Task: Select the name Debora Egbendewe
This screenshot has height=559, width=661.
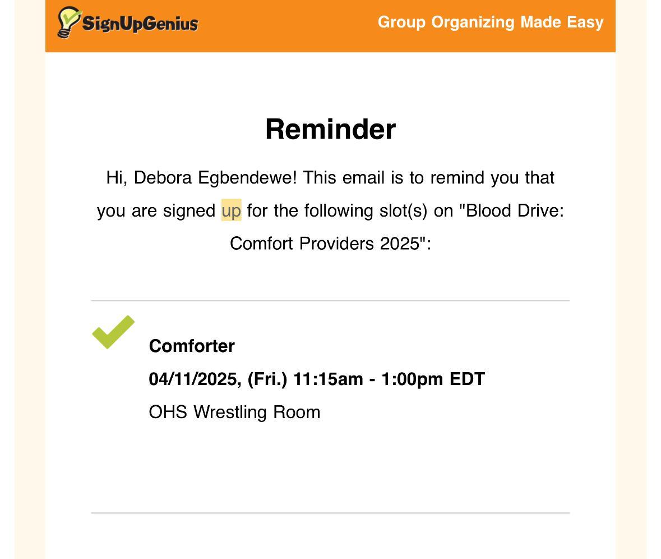Action: 215,178
